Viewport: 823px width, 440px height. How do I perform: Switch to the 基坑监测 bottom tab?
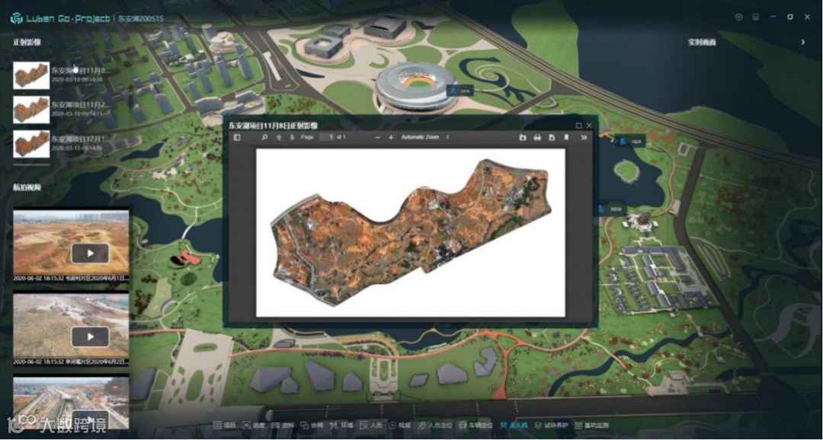point(592,426)
